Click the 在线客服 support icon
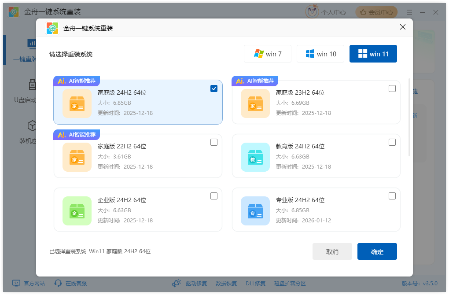 coord(70,283)
